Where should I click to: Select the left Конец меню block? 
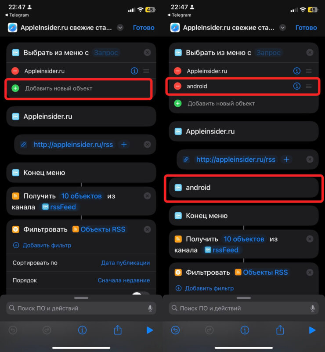click(81, 173)
